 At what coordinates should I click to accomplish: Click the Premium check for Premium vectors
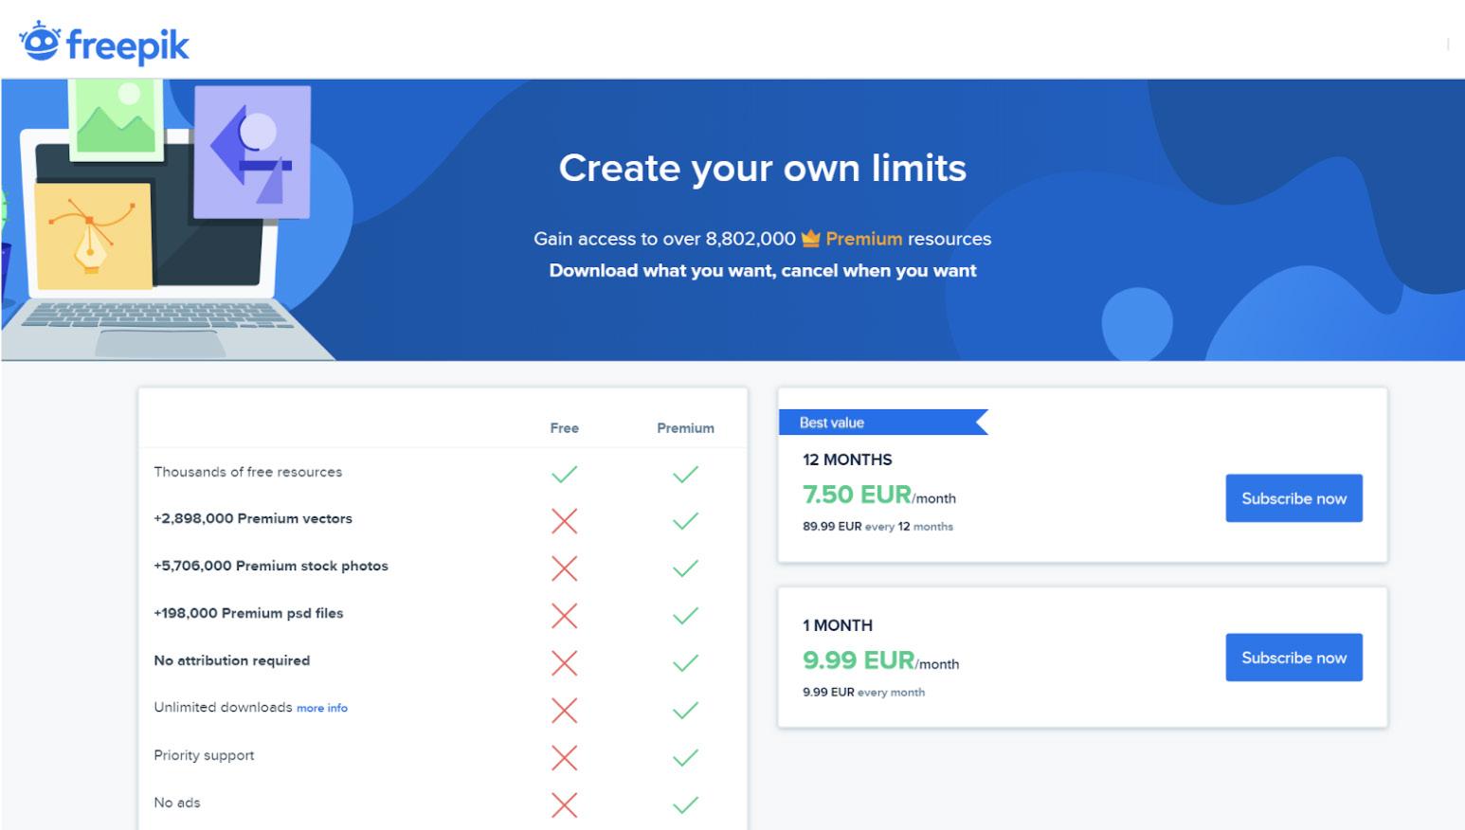coord(685,521)
